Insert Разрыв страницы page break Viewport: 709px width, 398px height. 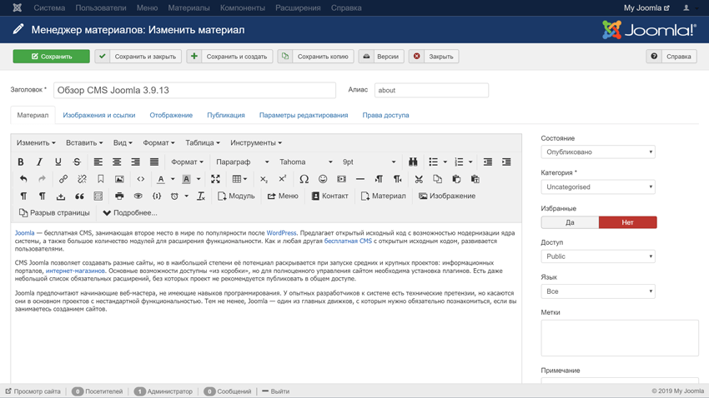click(x=54, y=212)
